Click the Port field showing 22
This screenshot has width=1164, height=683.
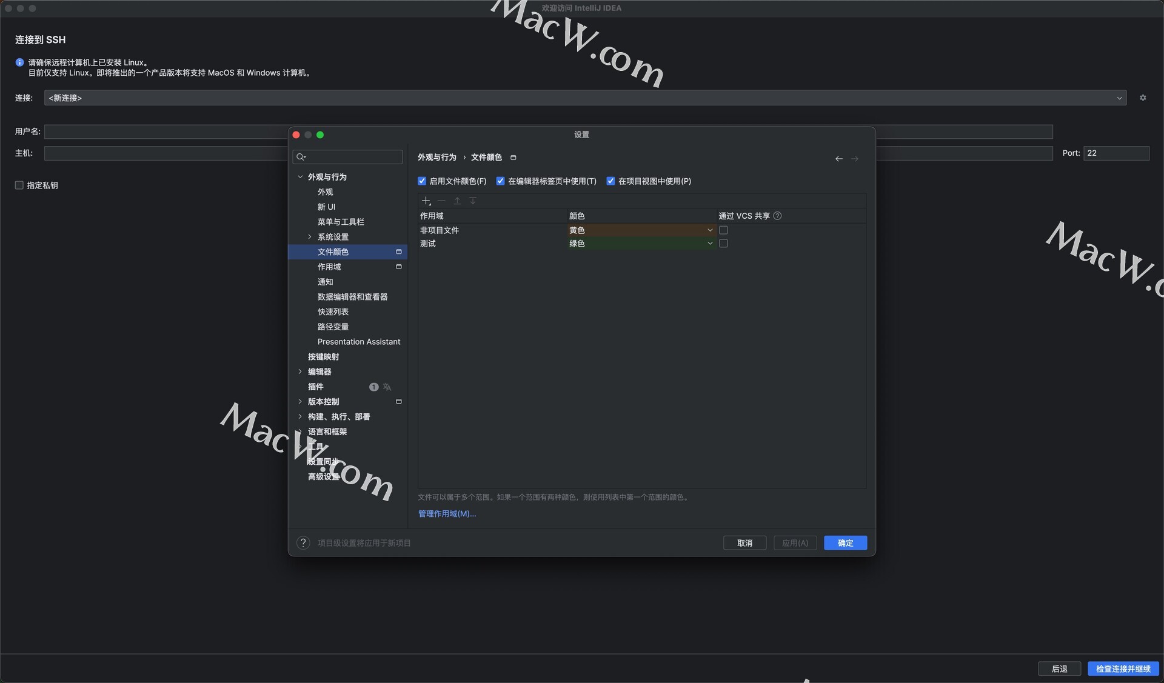pyautogui.click(x=1116, y=153)
